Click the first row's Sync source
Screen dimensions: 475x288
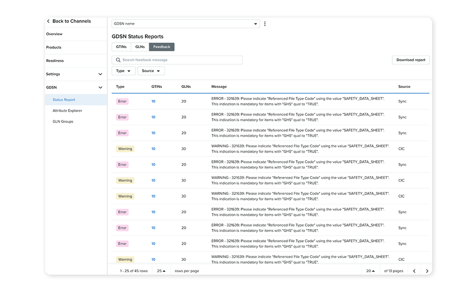click(402, 101)
